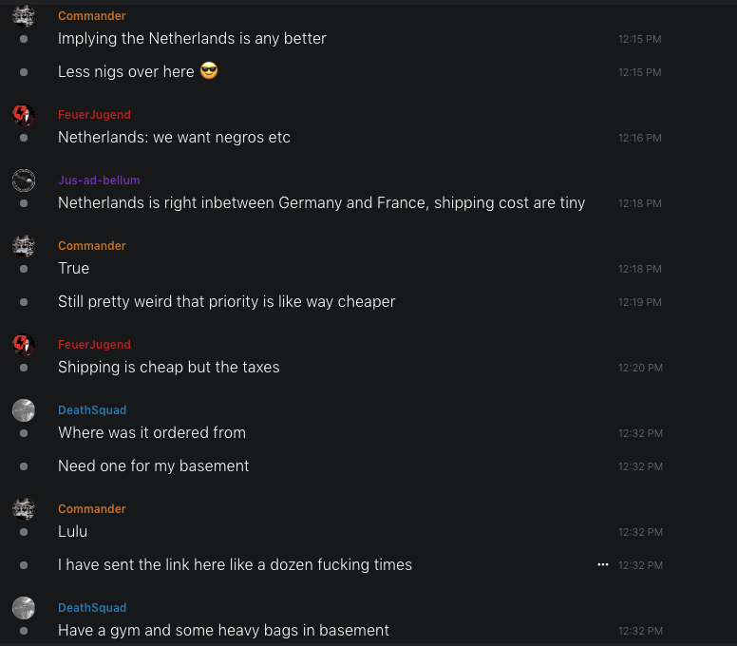Viewport: 737px width, 646px height.
Task: Click the 12:19 PM timestamp
Action: point(640,302)
